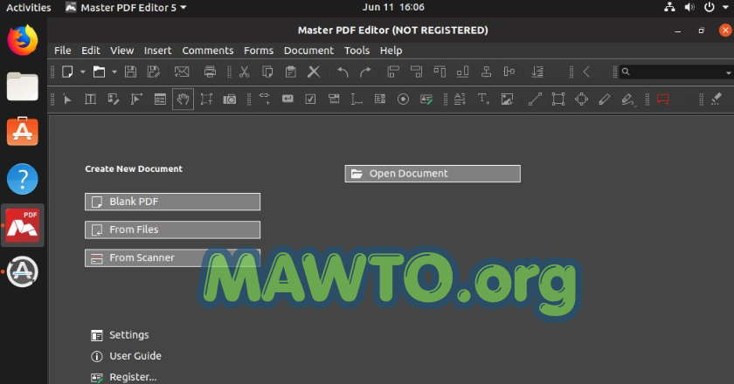Click the Paste clipboard icon
Image resolution: width=734 pixels, height=384 pixels.
point(291,72)
